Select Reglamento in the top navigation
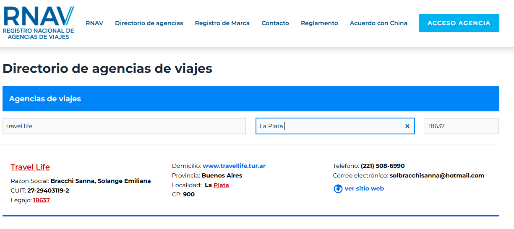 (x=319, y=23)
